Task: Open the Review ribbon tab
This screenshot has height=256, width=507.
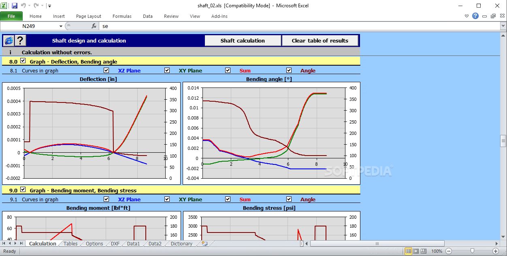Action: [x=171, y=16]
